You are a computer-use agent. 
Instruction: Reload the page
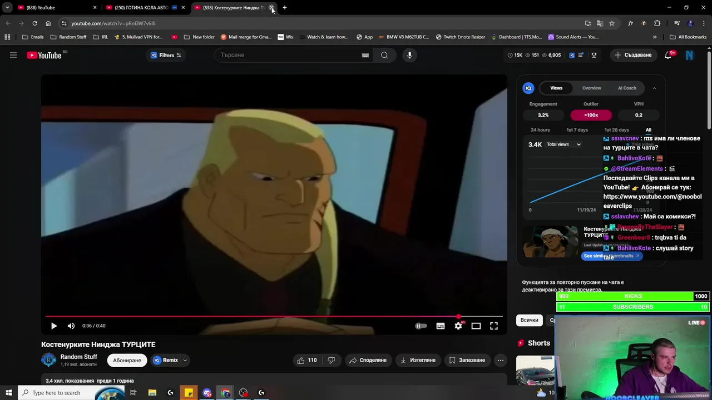pos(34,23)
